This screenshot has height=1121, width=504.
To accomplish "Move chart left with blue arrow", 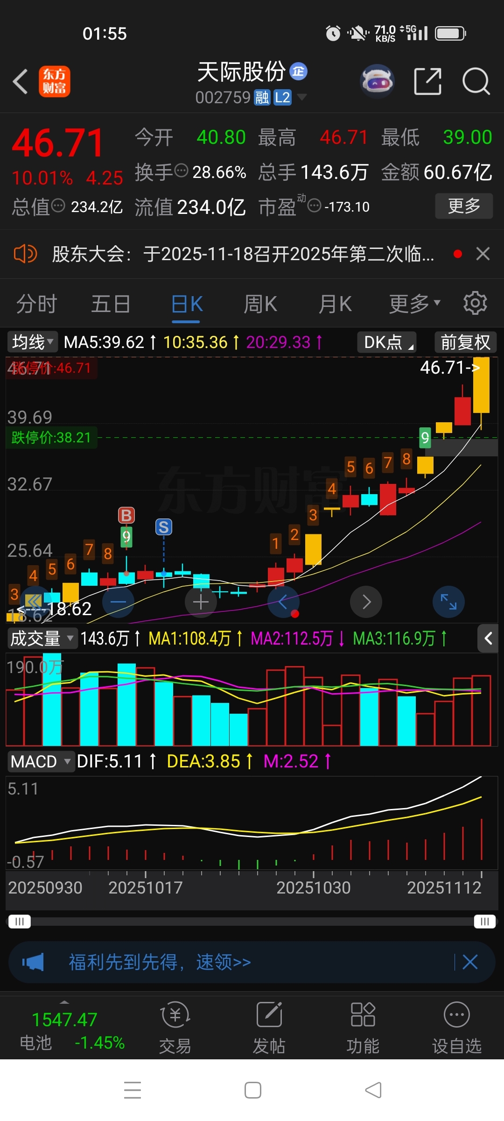I will [283, 602].
